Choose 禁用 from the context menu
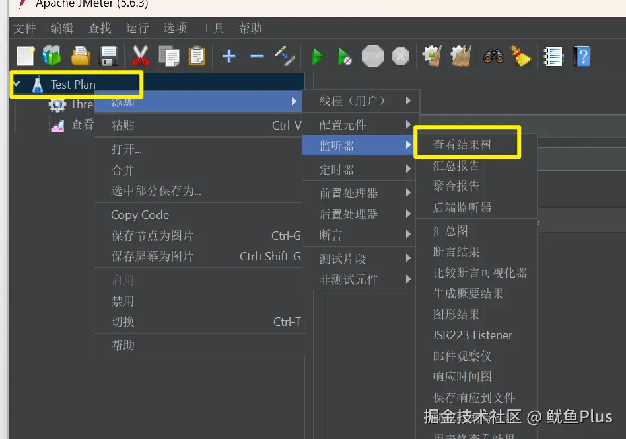The height and width of the screenshot is (439, 626). pyautogui.click(x=199, y=301)
